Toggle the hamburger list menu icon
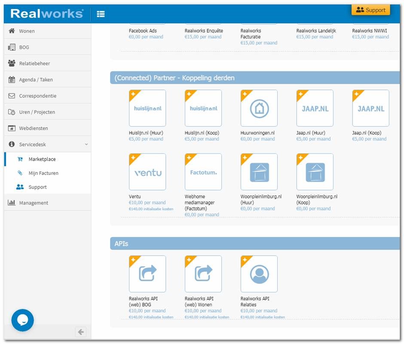 pos(101,14)
